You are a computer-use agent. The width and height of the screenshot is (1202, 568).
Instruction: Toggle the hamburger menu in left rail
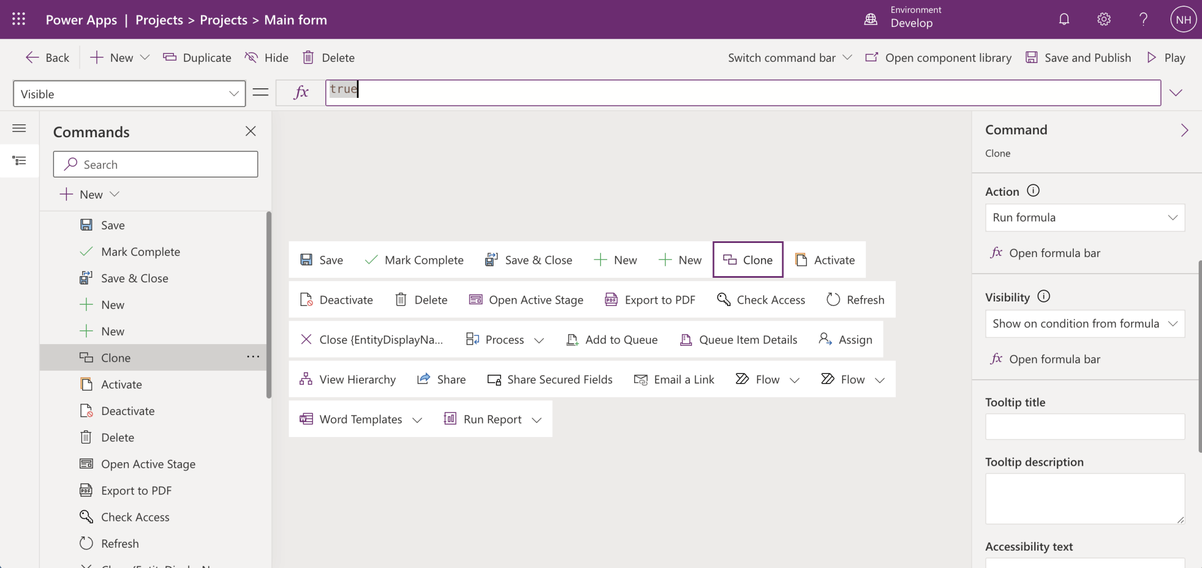pos(19,129)
